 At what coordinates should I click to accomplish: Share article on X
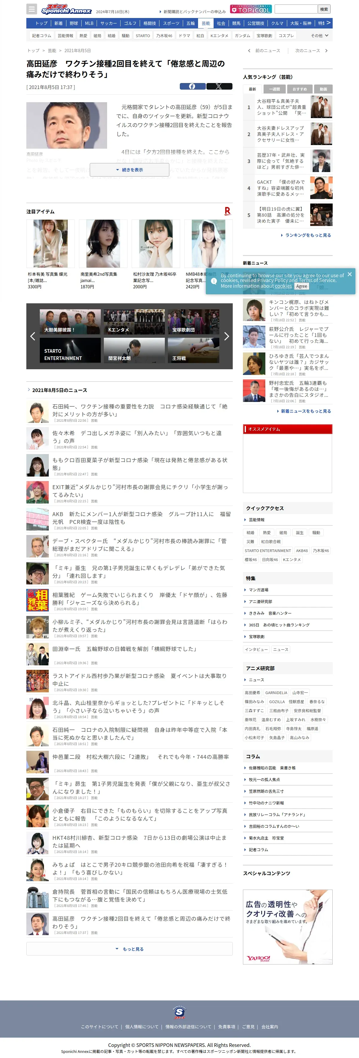219,86
